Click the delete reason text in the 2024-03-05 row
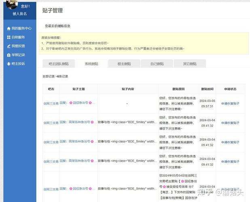Screen dimensions: 250x202 (x=178, y=104)
